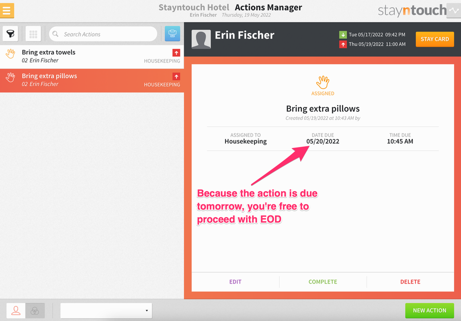Click departure date Thu 05/19/2022

(x=377, y=44)
